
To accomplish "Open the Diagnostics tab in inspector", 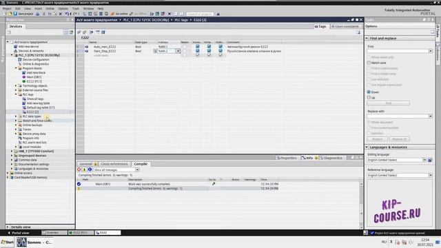I will click(331, 158).
